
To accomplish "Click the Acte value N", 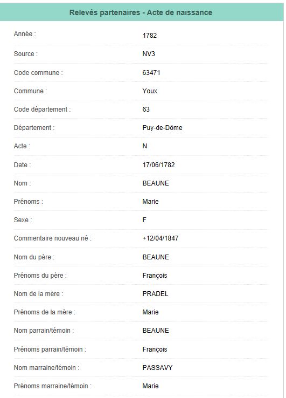I will 145,146.
